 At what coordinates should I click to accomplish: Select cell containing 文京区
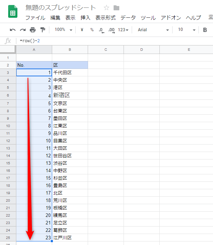coord(70,103)
